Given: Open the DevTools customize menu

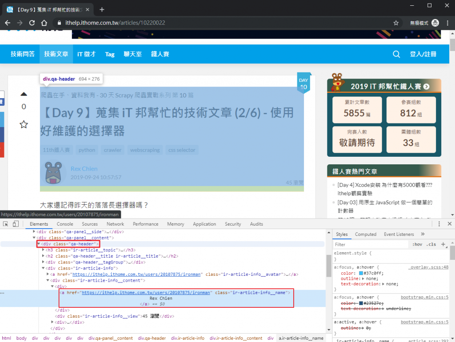Looking at the screenshot, I should (439, 224).
